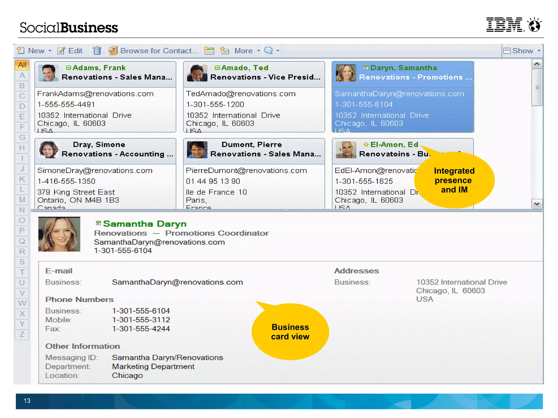Image resolution: width=558 pixels, height=418 pixels.
Task: Click the Edit pencil icon
Action: tap(61, 51)
